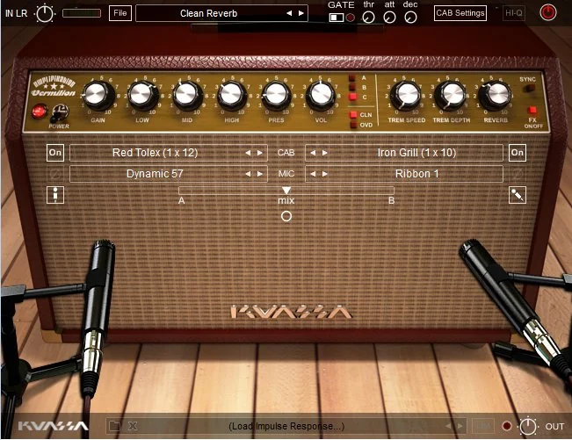Select the CLN clean mode
Screen dimensions: 572x440
pyautogui.click(x=353, y=115)
